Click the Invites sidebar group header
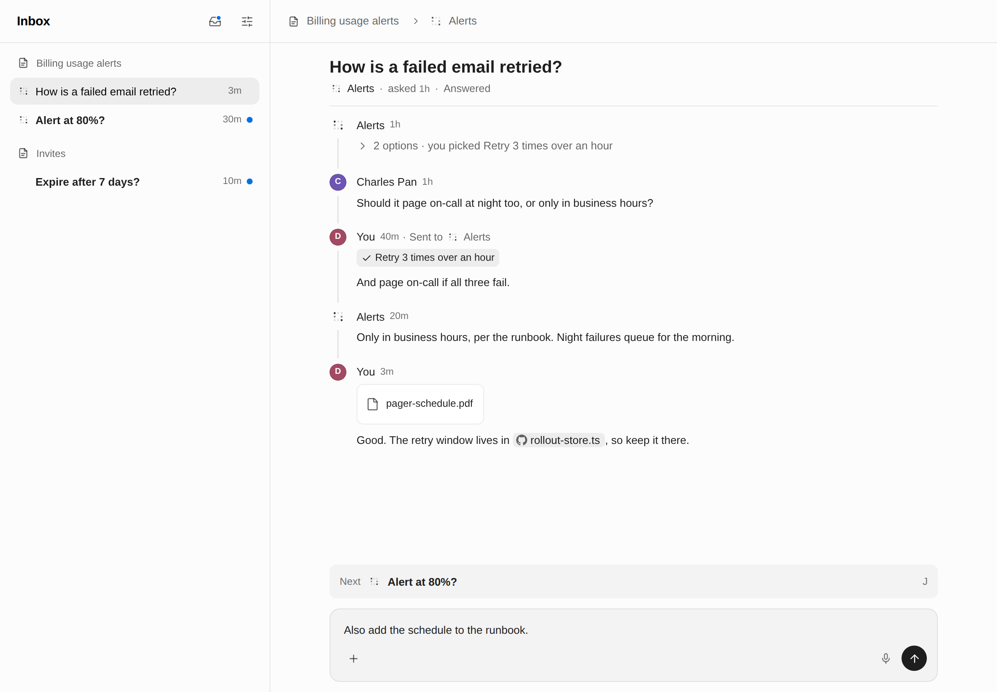Screen dimensions: 997x692 pos(42,154)
